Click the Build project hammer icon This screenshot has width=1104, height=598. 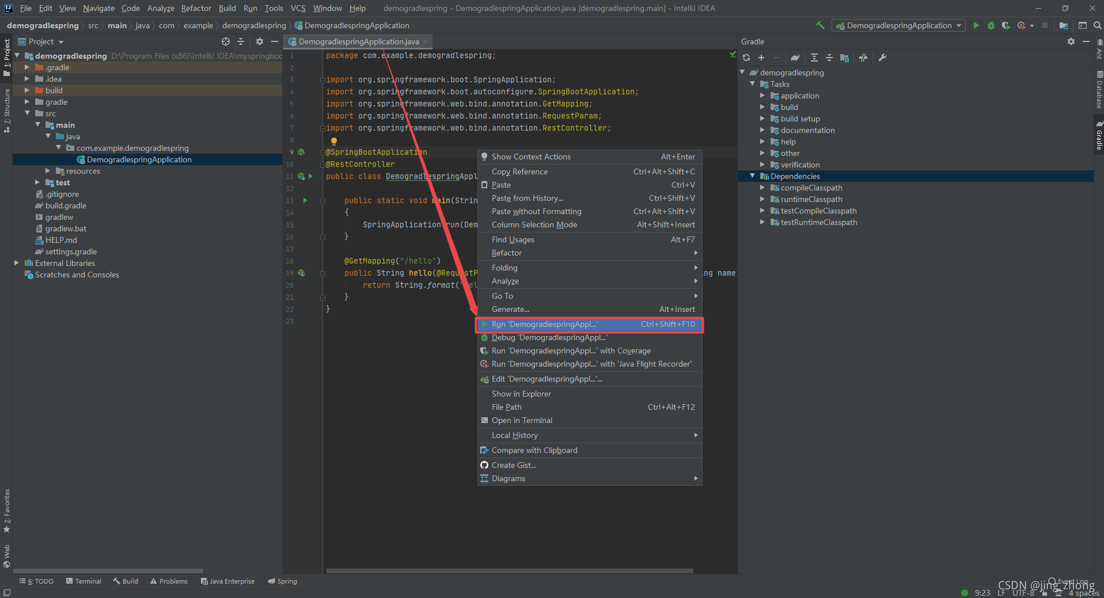click(821, 25)
